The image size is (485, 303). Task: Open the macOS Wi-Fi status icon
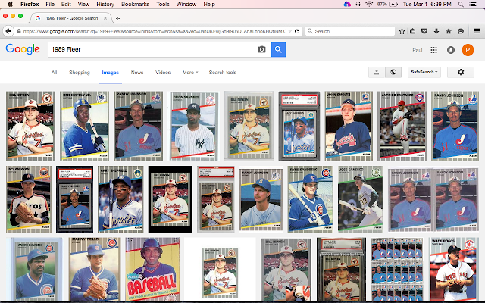click(369, 4)
